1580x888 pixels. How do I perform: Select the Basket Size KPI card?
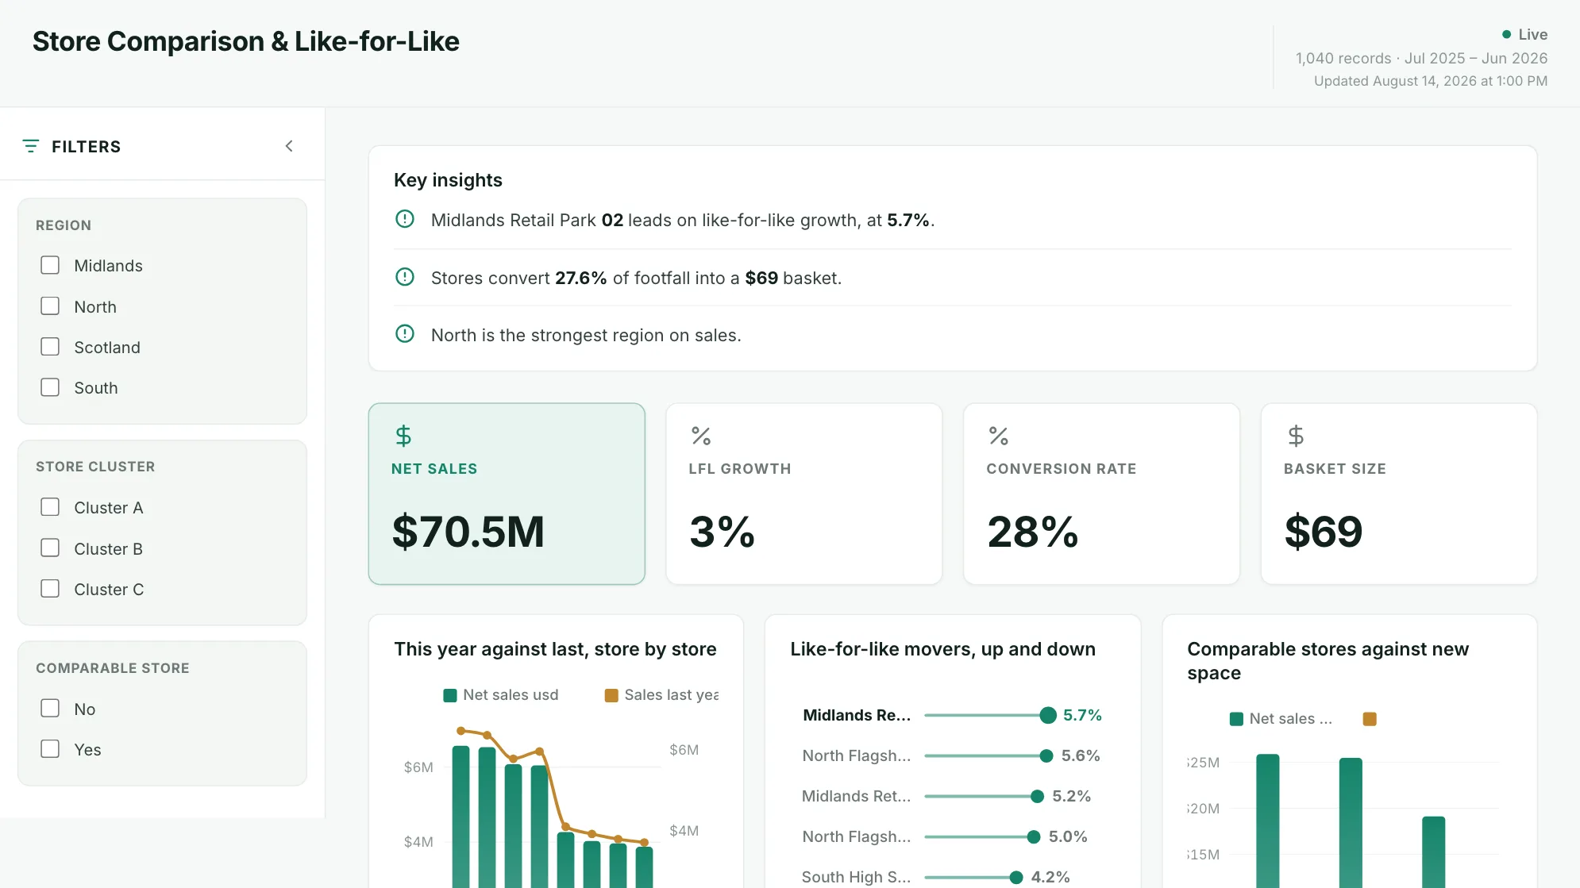[1399, 494]
